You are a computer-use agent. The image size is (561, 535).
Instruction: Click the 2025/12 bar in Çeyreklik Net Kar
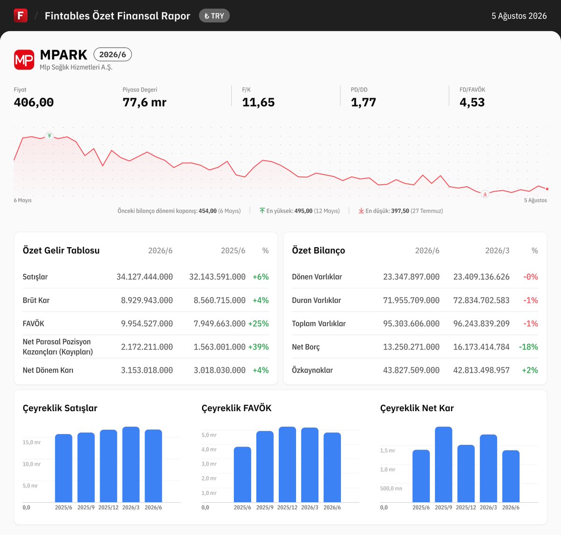[466, 473]
